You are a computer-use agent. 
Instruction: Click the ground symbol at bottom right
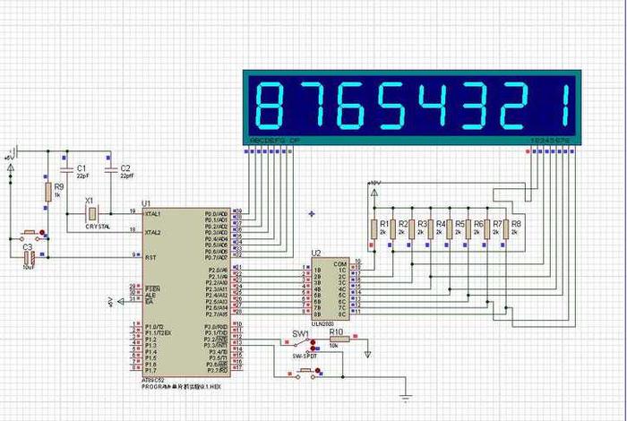[406, 398]
